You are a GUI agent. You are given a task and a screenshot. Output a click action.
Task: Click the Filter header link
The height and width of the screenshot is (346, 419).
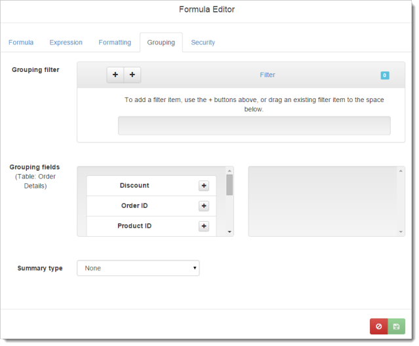pyautogui.click(x=268, y=75)
